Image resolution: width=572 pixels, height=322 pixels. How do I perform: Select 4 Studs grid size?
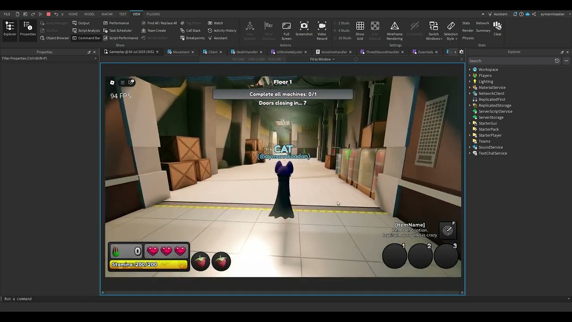tap(342, 30)
